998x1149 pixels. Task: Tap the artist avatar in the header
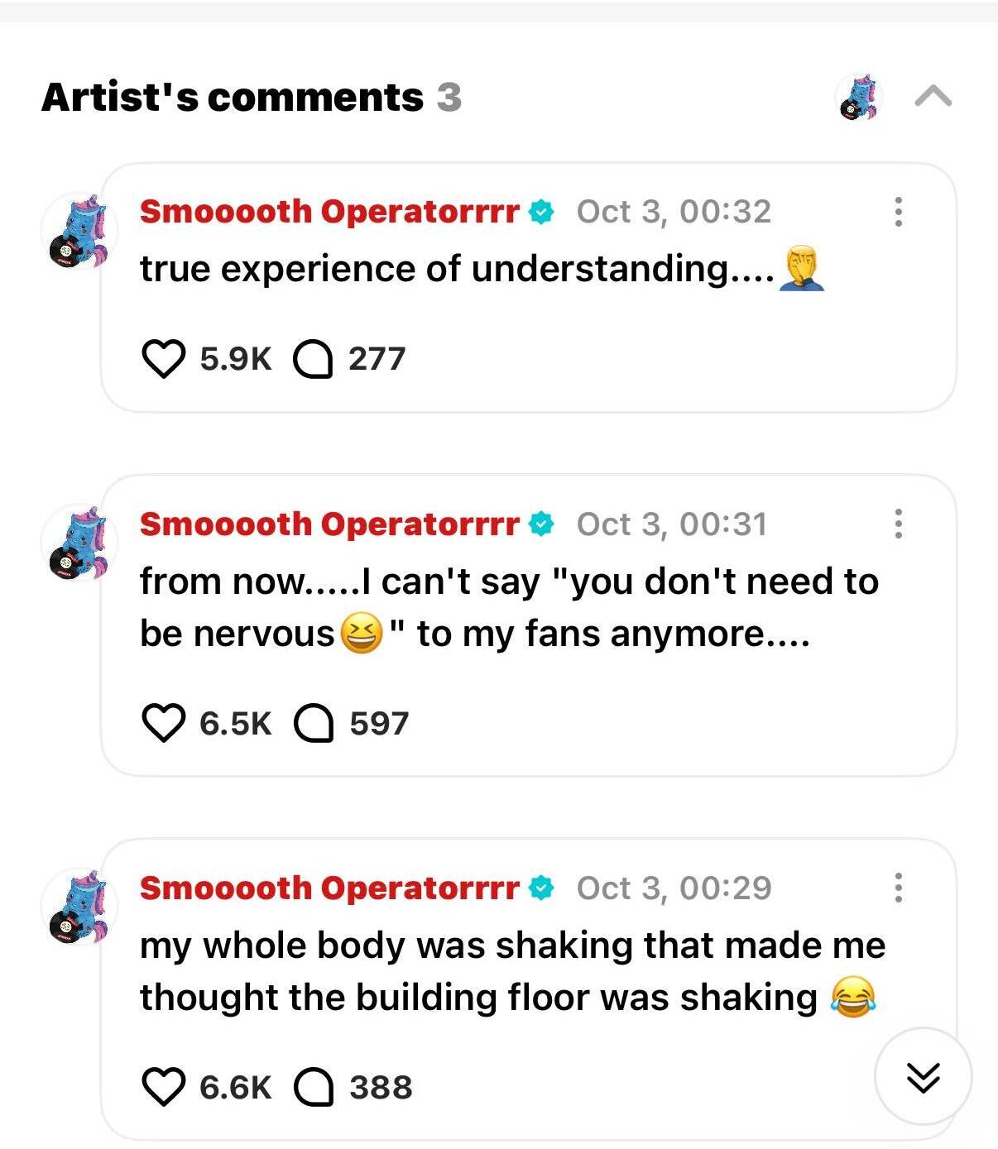tap(860, 98)
